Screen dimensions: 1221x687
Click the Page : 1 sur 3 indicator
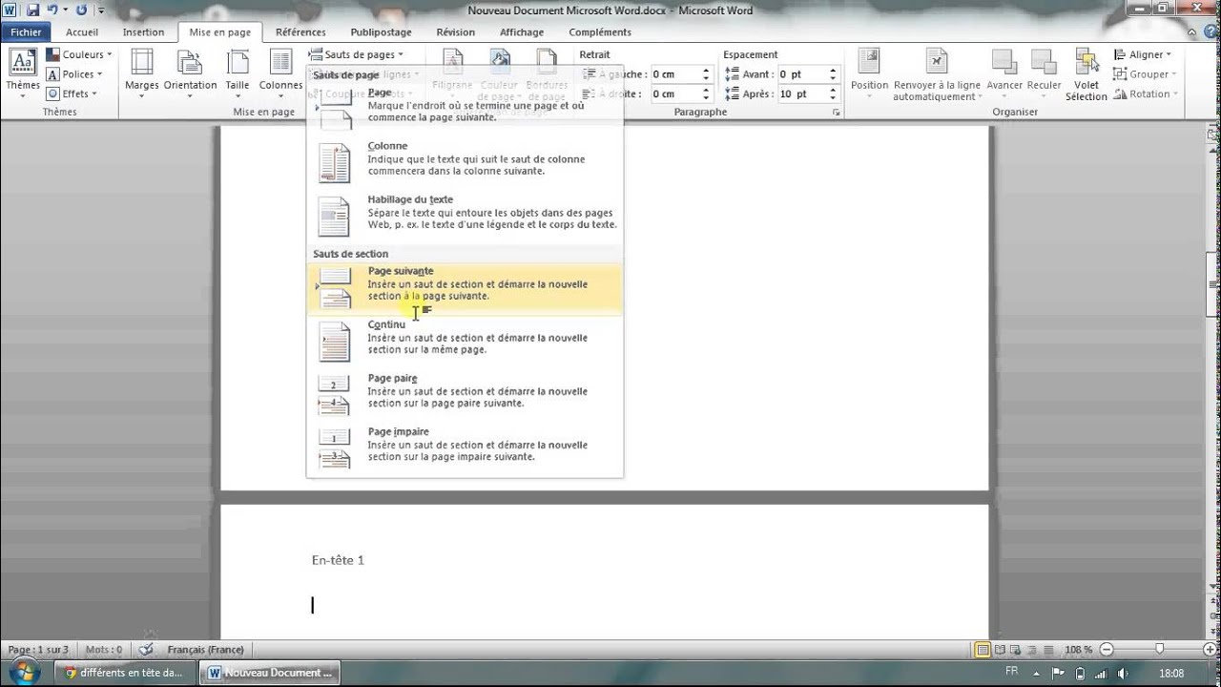coord(38,650)
